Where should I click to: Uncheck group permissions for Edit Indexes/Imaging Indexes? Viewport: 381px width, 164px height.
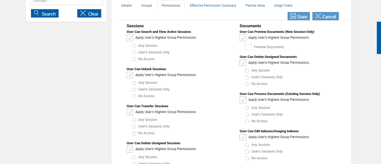[x=243, y=137]
